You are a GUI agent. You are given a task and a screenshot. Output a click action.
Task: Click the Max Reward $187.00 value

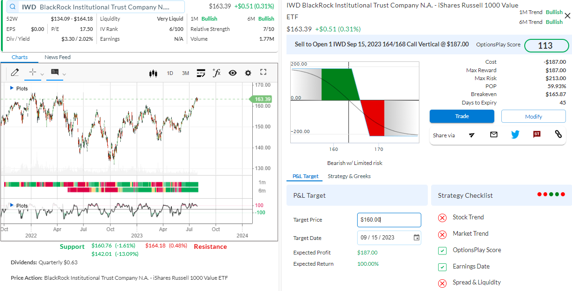[x=556, y=70]
